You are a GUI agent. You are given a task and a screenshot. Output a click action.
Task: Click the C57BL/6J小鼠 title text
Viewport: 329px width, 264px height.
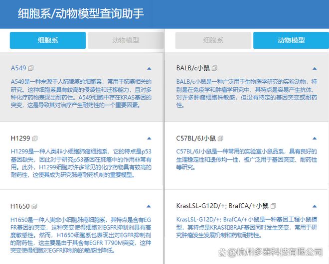(x=196, y=138)
